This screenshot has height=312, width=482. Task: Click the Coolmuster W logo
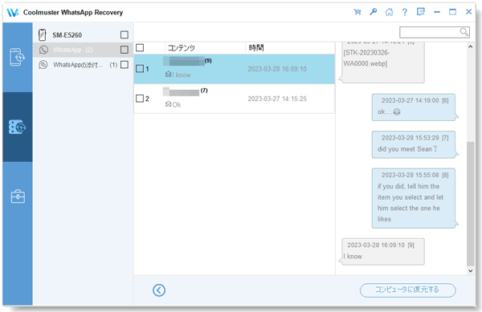point(12,13)
